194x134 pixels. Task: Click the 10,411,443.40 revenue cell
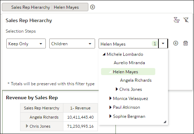coord(80,117)
